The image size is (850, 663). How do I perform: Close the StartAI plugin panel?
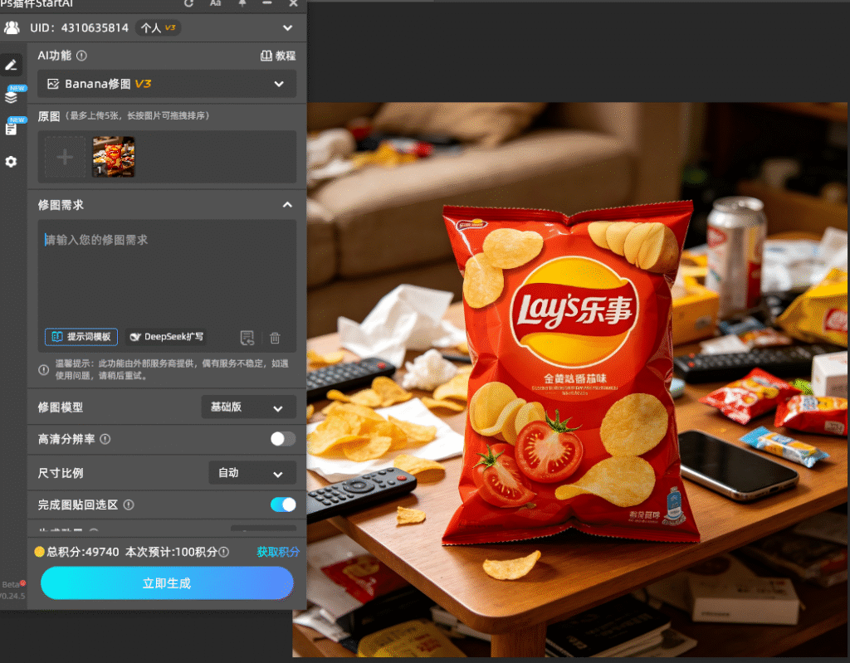pyautogui.click(x=293, y=3)
